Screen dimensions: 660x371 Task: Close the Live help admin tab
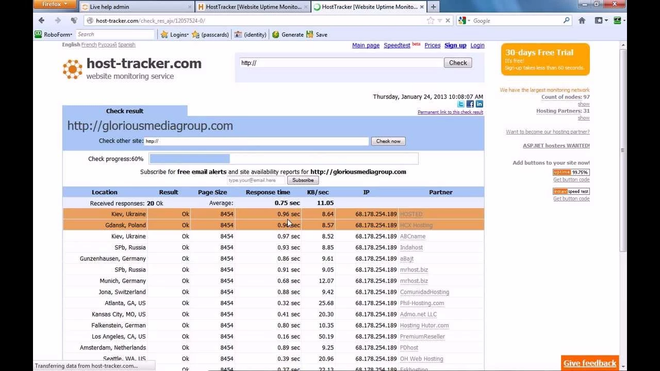coord(190,7)
